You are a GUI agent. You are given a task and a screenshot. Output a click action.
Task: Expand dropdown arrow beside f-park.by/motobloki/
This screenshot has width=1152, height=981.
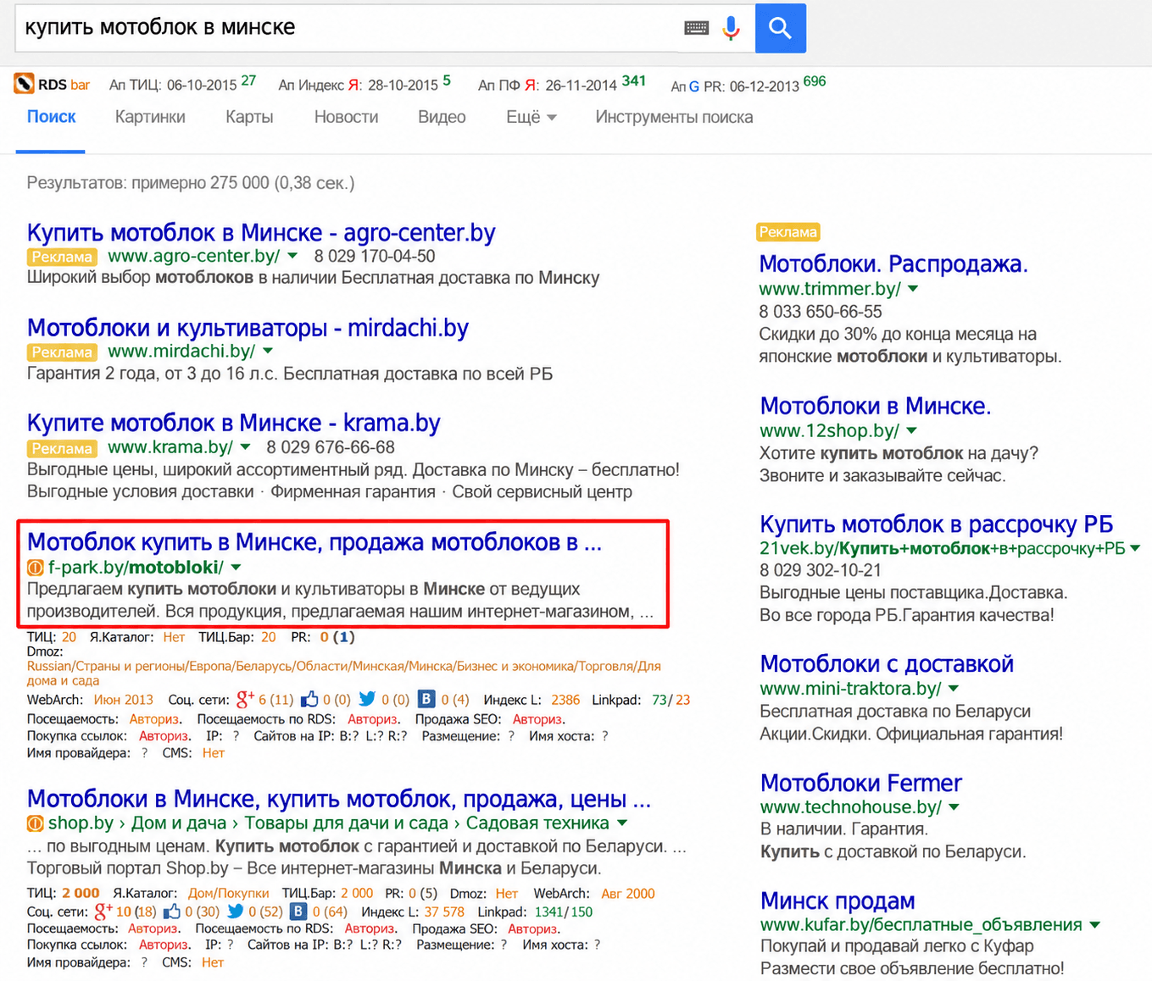[x=237, y=568]
